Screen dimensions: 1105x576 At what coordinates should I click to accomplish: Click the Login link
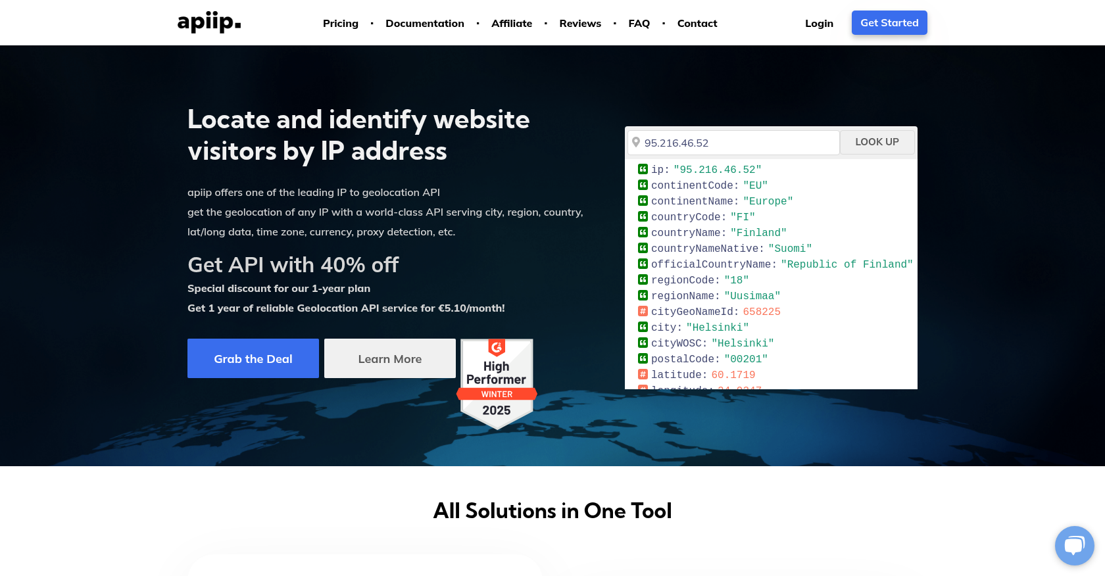pos(819,23)
